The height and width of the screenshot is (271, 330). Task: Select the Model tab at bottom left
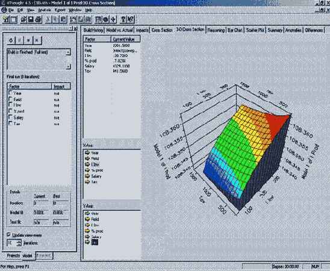[27, 255]
